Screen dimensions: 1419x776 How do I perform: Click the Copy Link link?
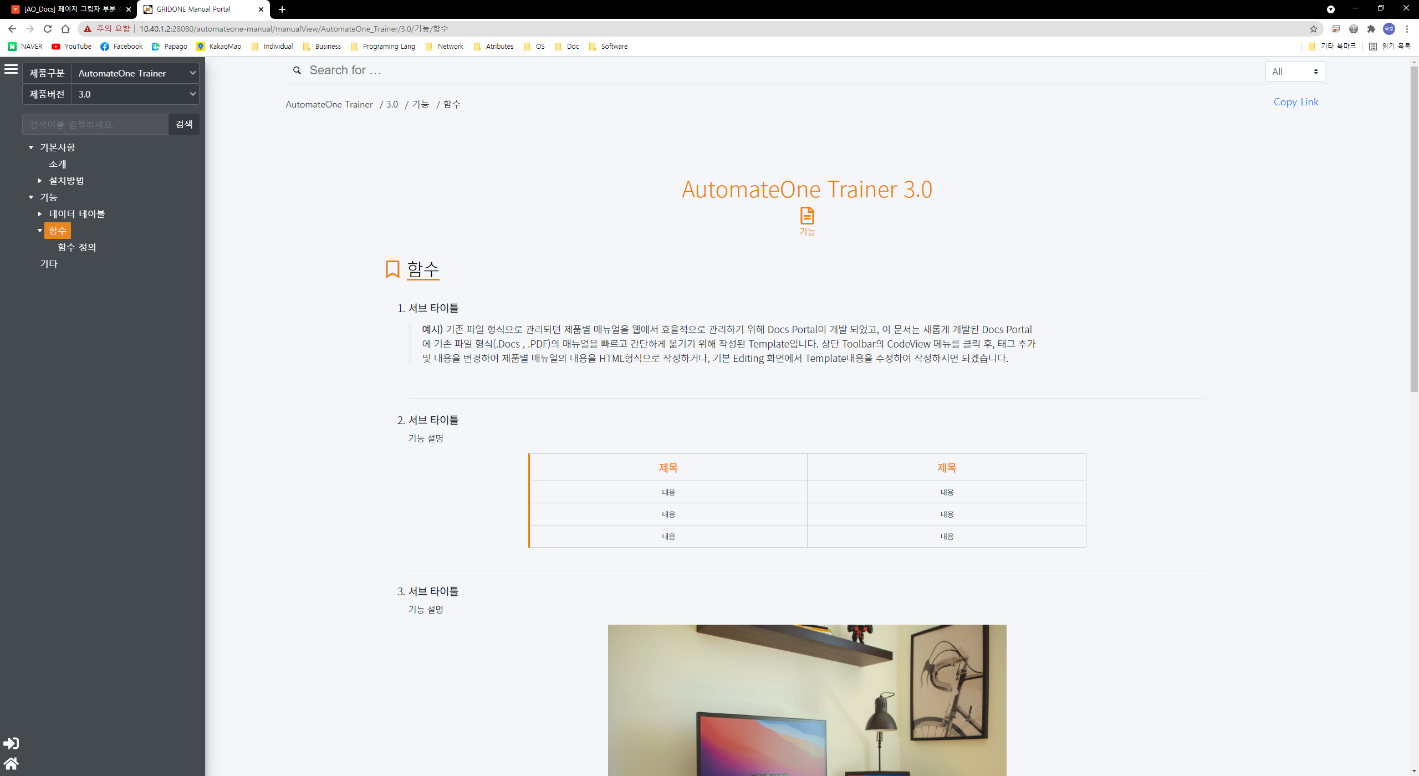coord(1295,102)
